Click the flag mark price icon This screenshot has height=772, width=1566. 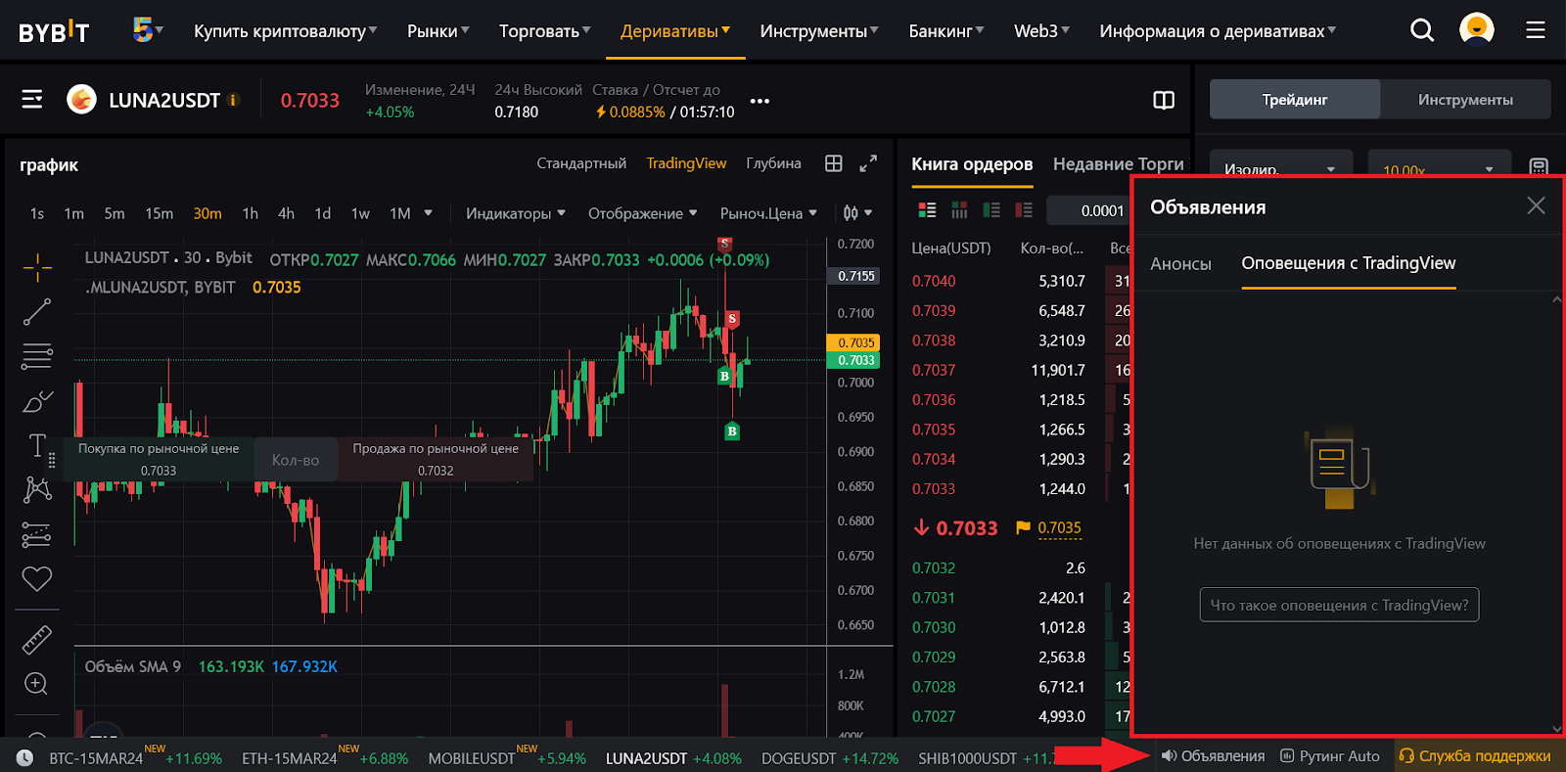pos(1023,527)
